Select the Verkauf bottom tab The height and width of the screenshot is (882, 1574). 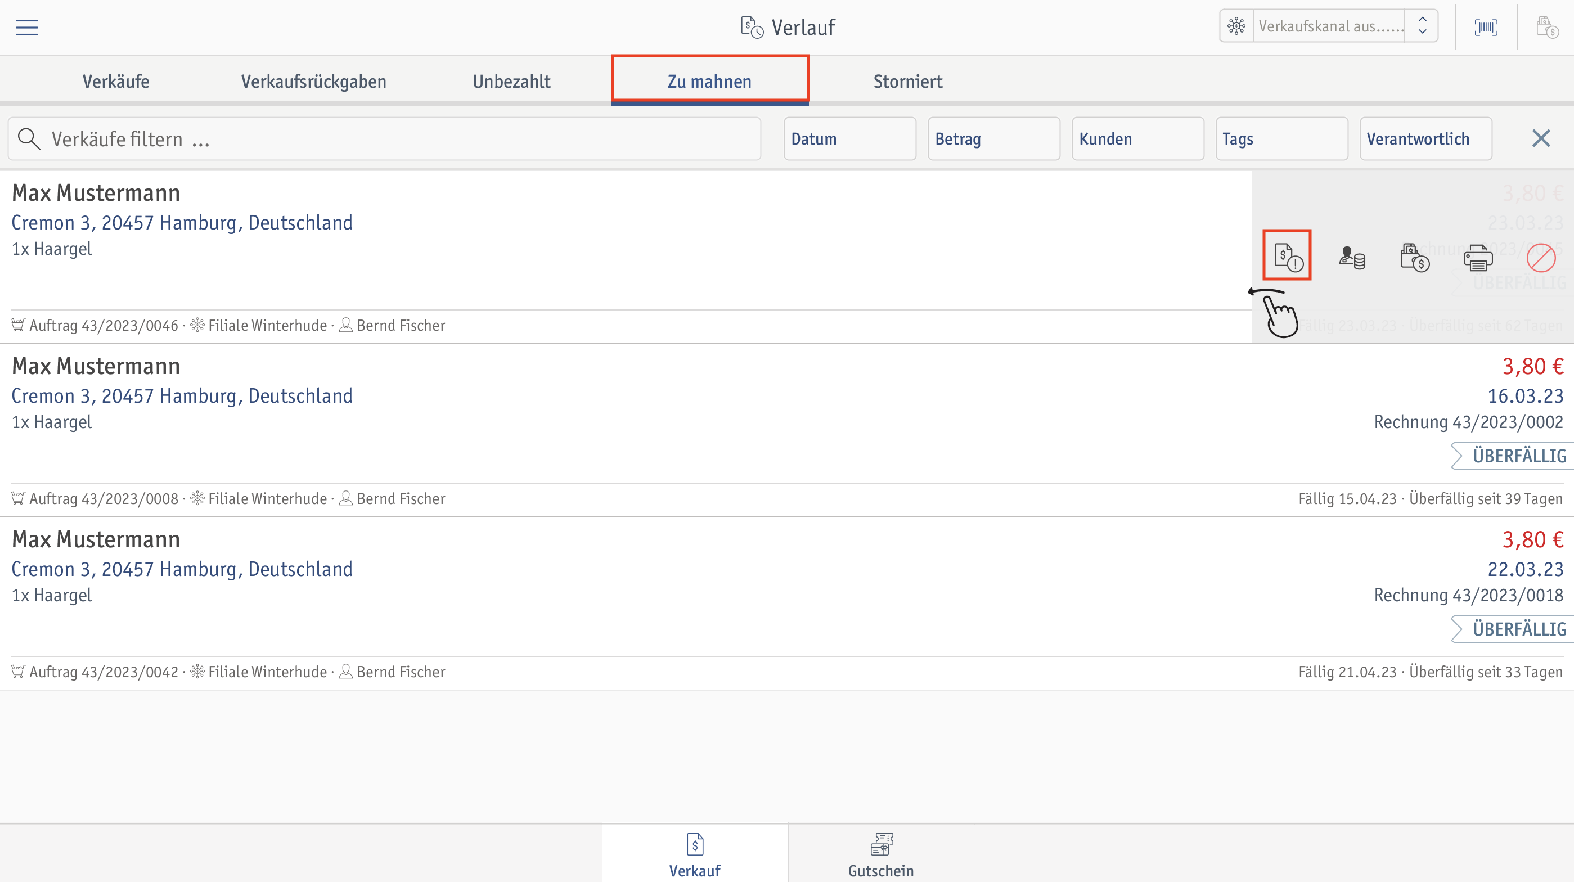pos(695,854)
